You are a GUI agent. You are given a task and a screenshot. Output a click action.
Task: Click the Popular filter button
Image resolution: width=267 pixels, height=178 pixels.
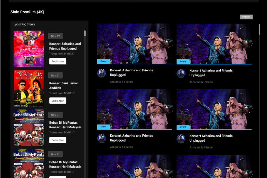[246, 17]
